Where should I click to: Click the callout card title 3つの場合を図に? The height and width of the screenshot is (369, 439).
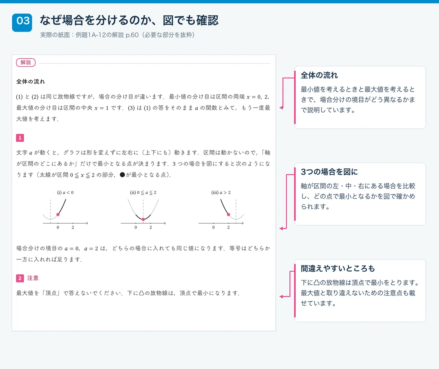point(329,172)
